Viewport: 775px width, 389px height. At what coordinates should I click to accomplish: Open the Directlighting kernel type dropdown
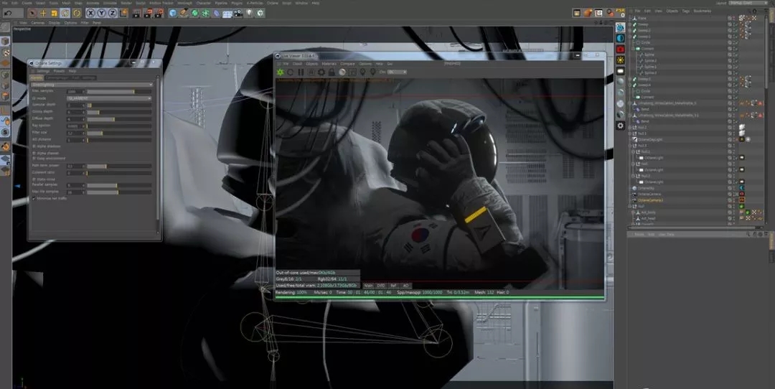[x=92, y=85]
